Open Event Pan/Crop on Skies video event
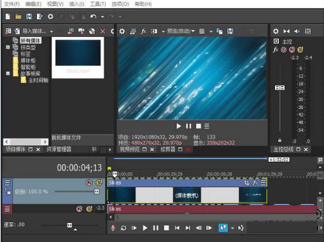 [247, 183]
